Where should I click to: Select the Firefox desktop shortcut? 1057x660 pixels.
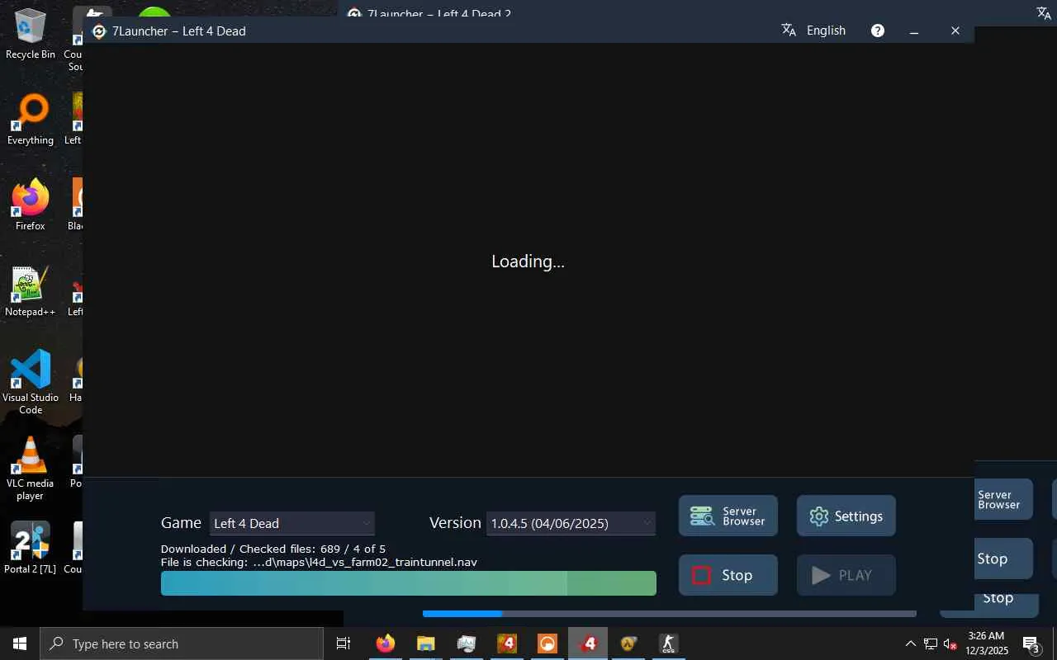coord(31,205)
